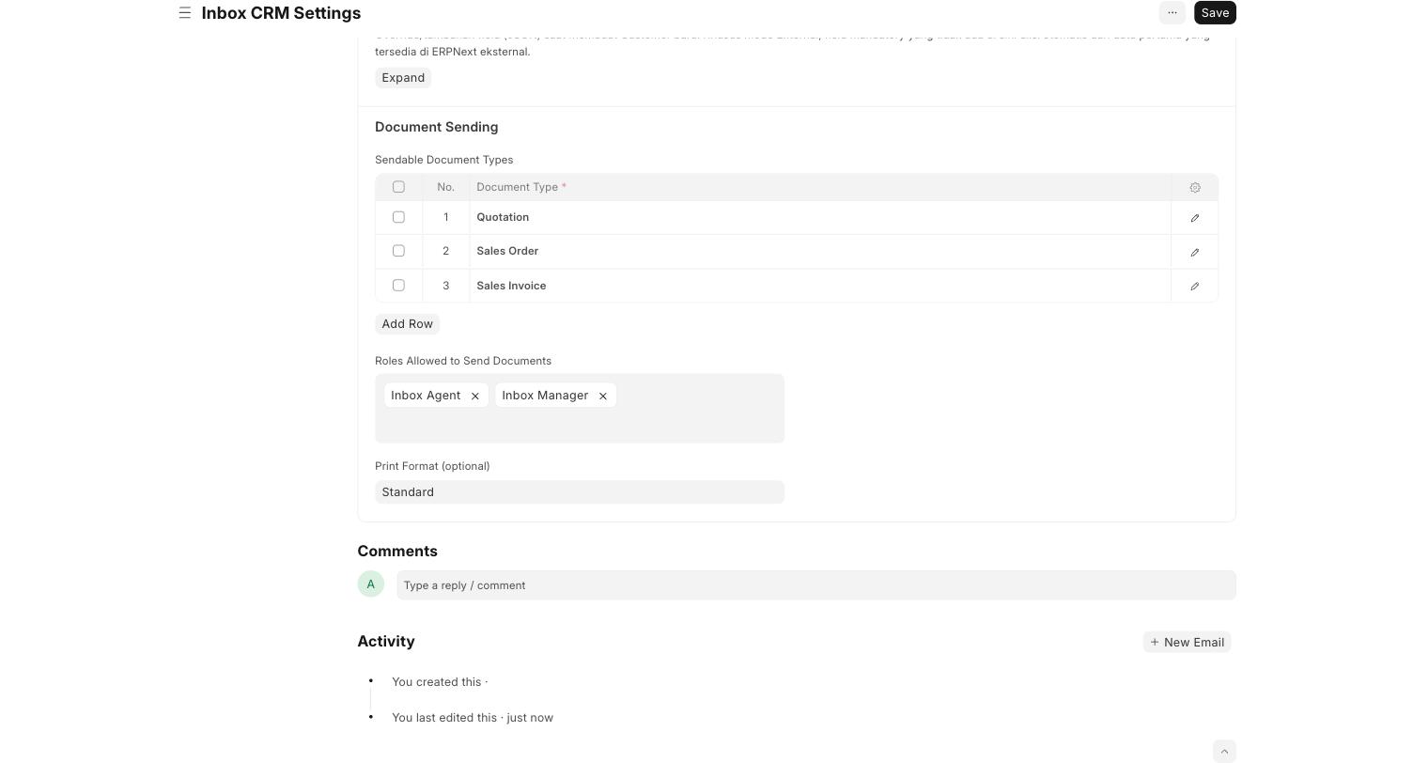This screenshot has height=763, width=1413.
Task: Click the scroll-to-top chevron icon
Action: coord(1224,752)
